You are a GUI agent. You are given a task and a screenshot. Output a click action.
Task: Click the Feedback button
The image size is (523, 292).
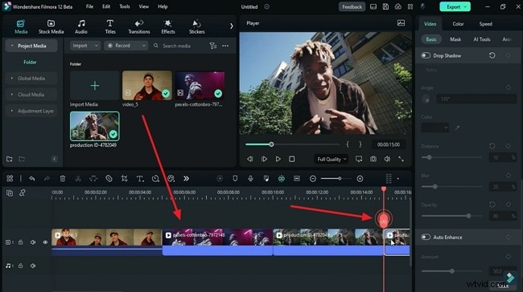[x=352, y=6]
